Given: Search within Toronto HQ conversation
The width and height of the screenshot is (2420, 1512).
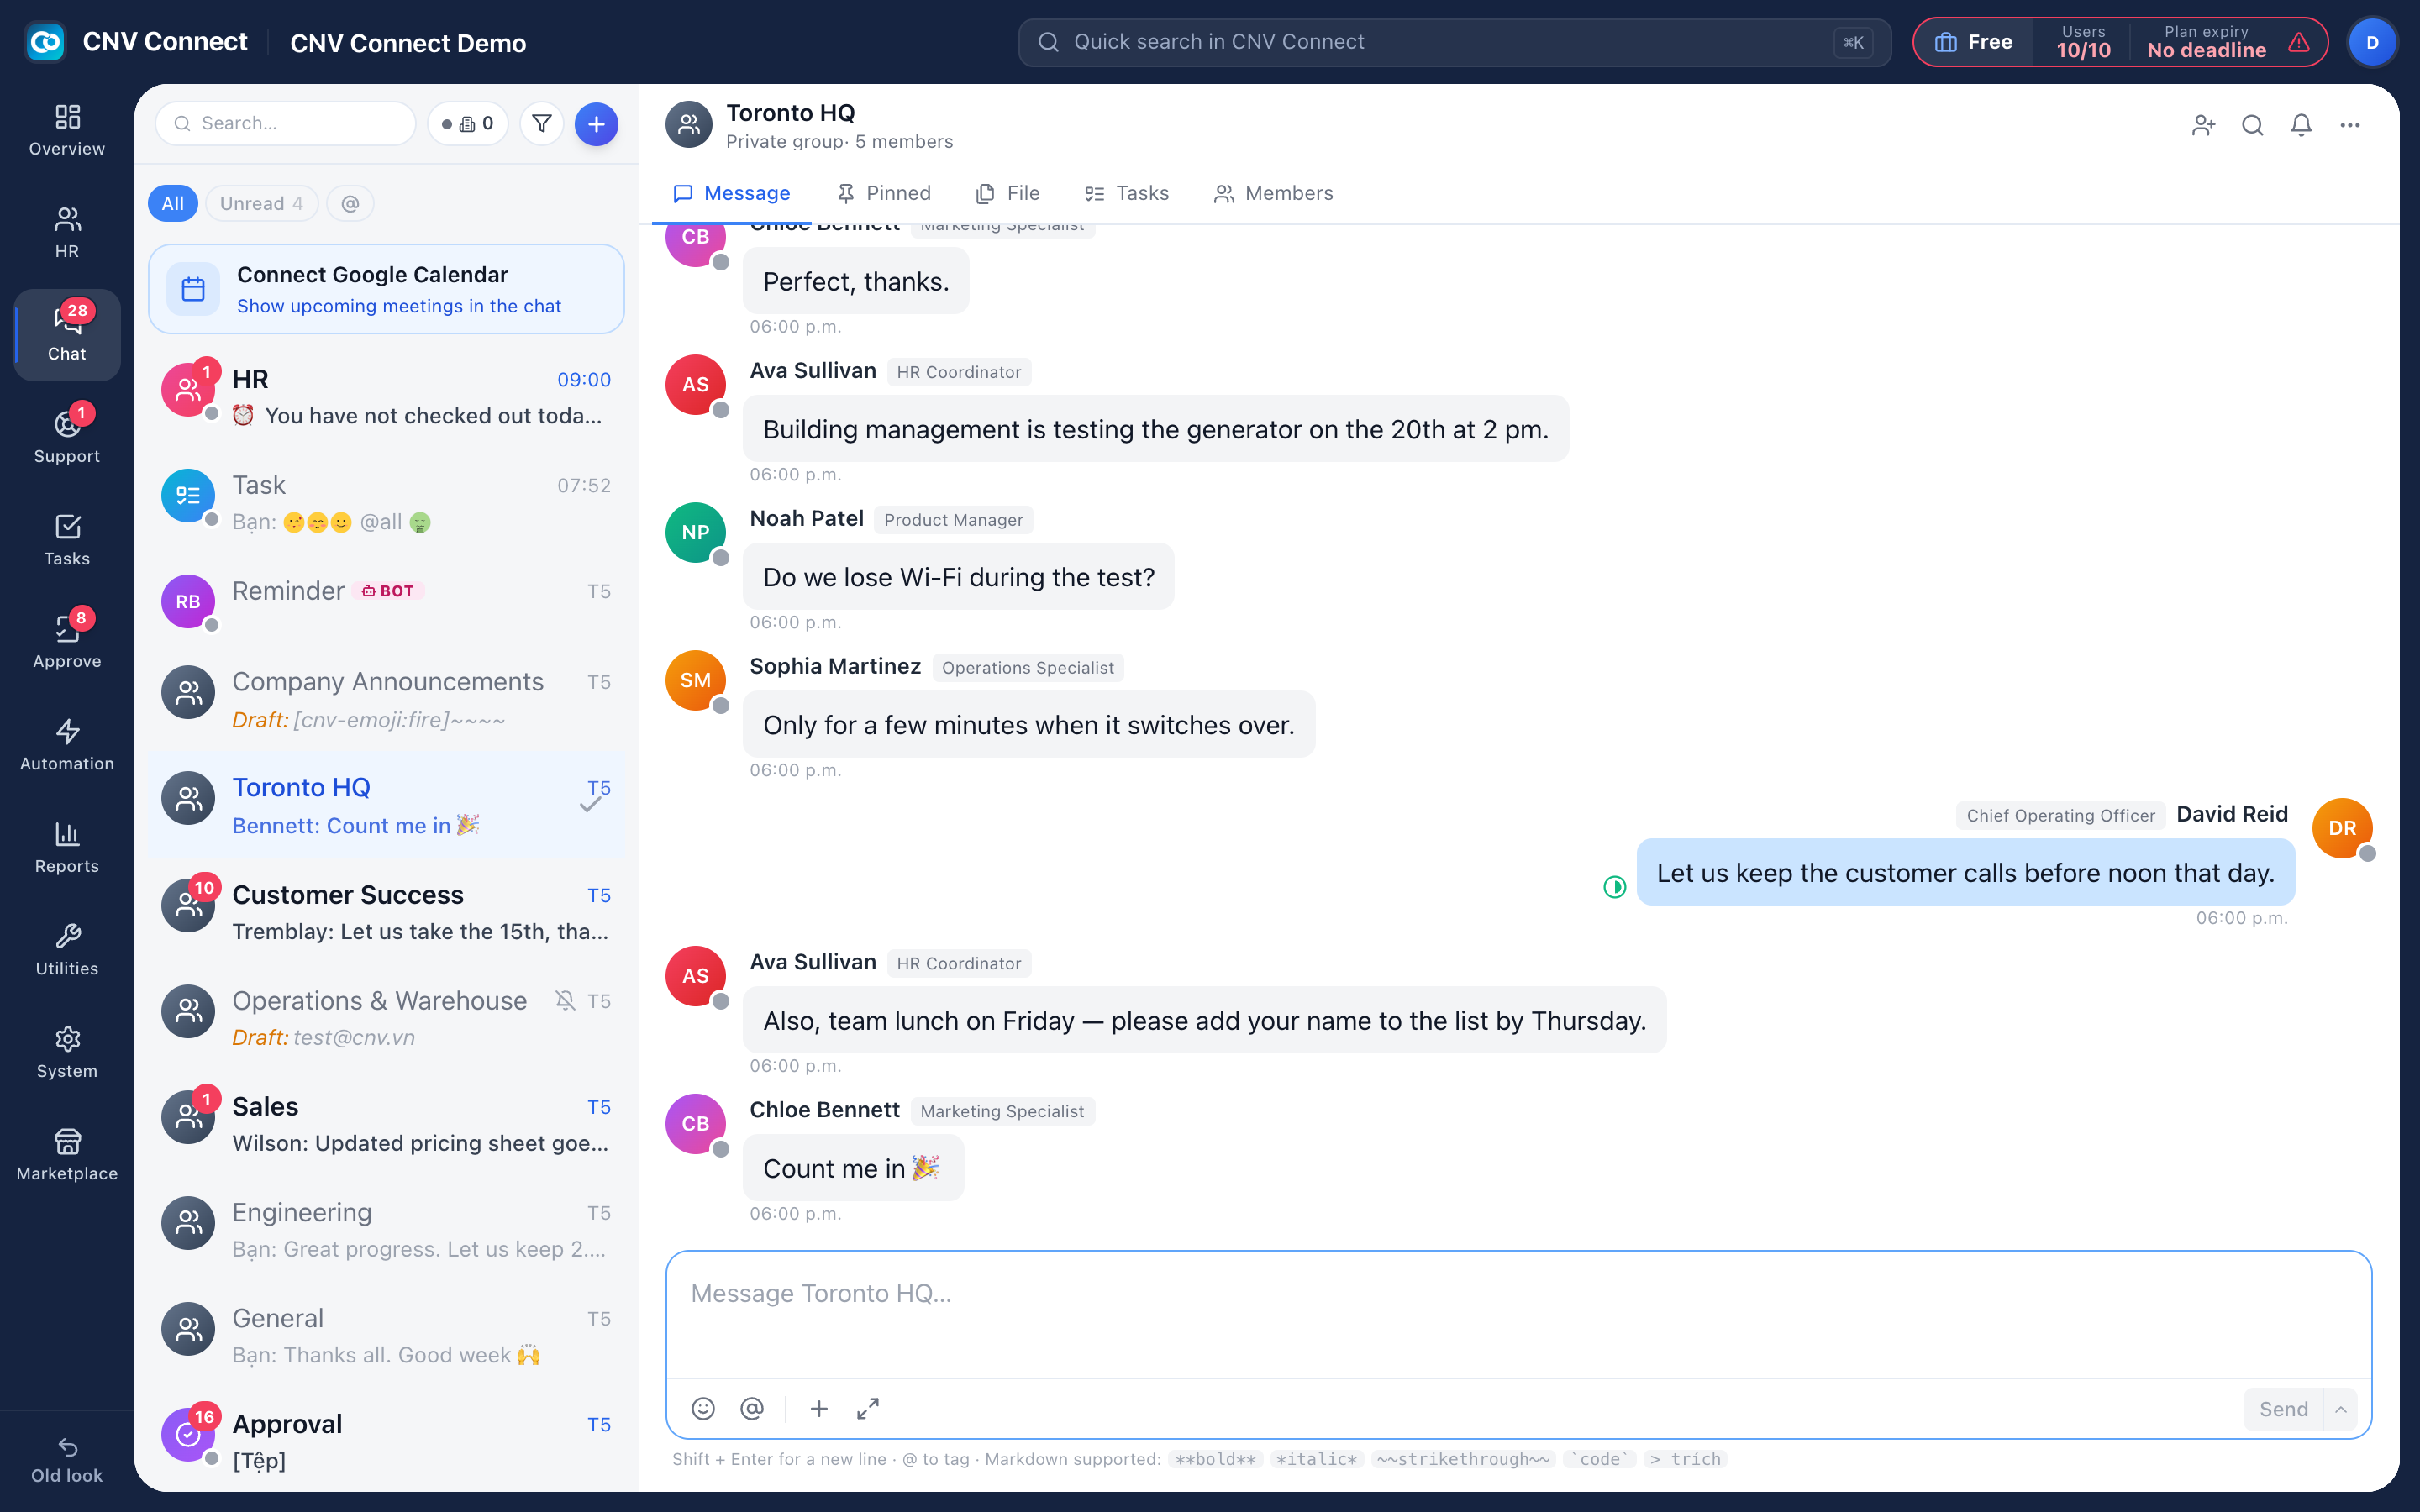Looking at the screenshot, I should [x=2252, y=125].
